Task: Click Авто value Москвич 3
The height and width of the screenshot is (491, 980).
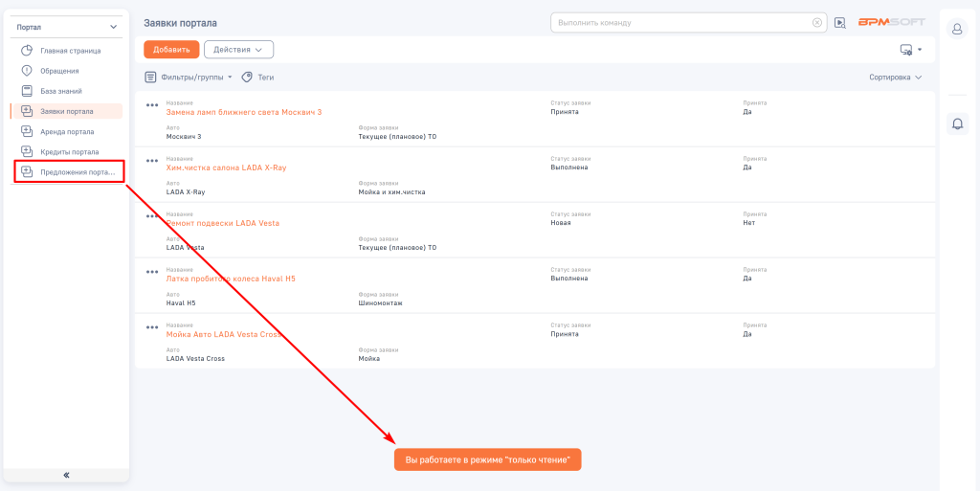Action: pos(184,136)
